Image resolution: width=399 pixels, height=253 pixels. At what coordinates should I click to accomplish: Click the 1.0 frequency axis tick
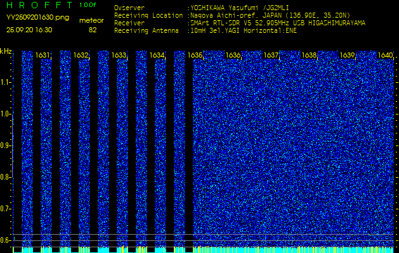pos(5,114)
